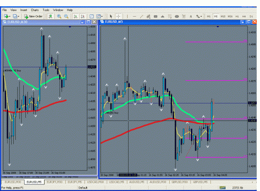The height and width of the screenshot is (191, 260).
Task: Open the Indicators list icon
Action: 92,16
